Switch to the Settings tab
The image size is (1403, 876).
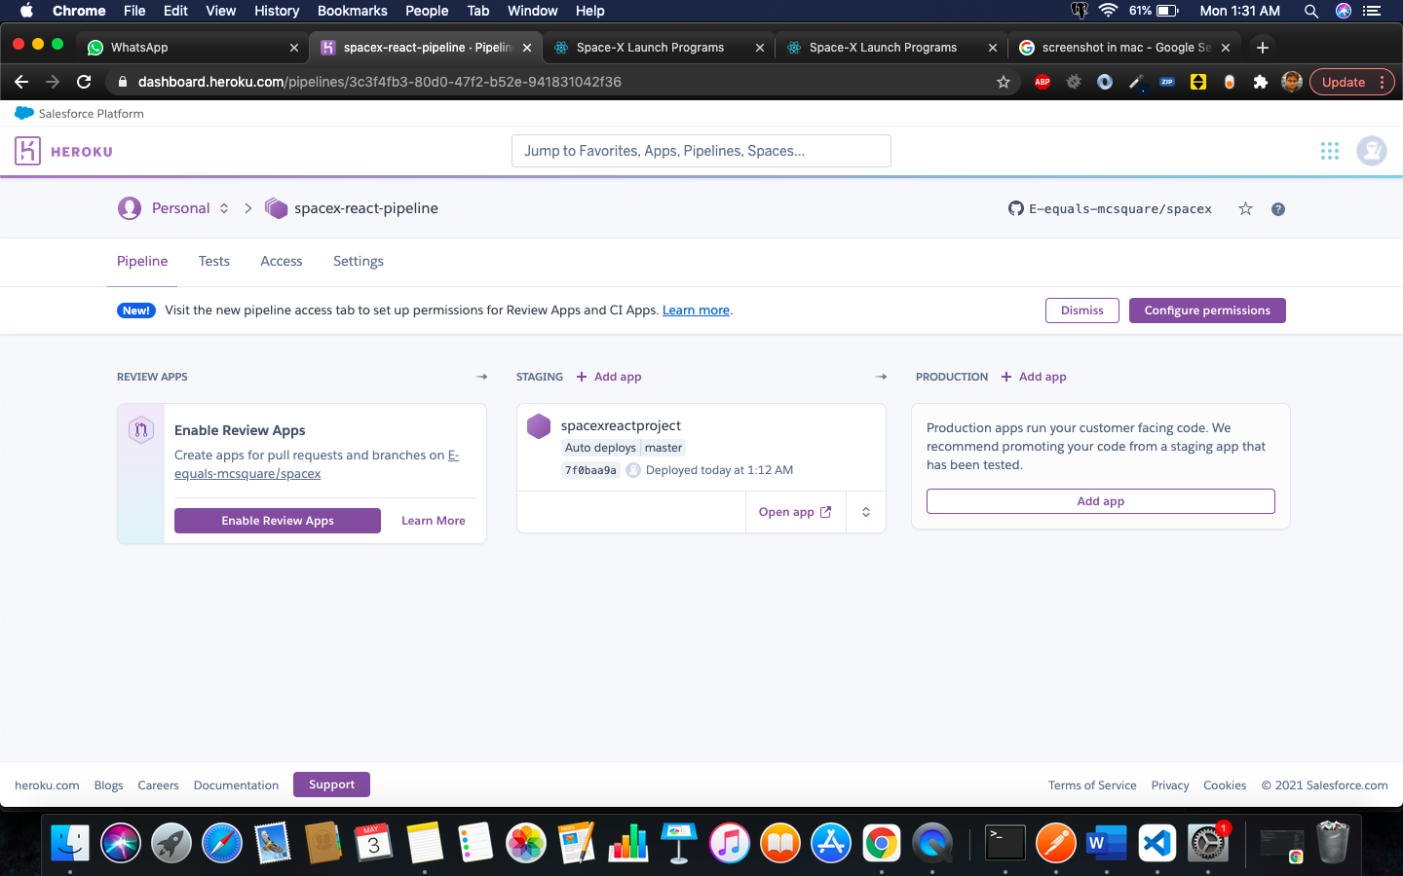click(x=359, y=261)
